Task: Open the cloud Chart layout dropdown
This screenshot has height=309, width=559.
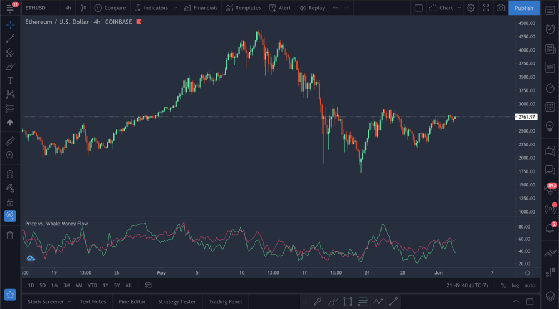Action: [445, 8]
